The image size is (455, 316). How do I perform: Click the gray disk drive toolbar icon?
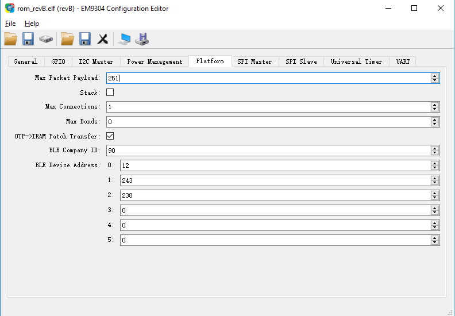46,39
